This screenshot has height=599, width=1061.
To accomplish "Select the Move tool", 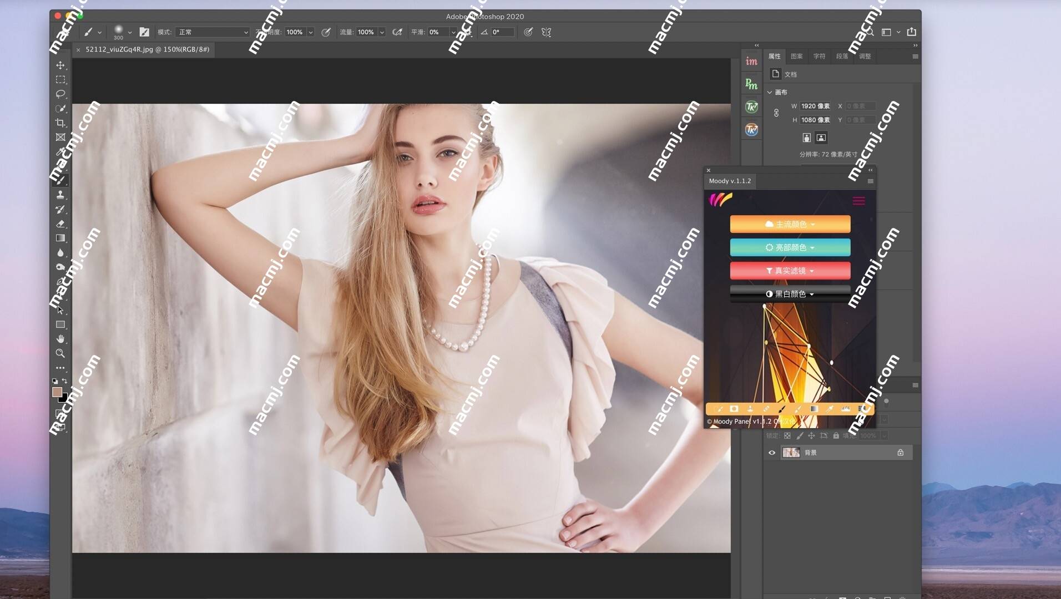I will coord(60,65).
